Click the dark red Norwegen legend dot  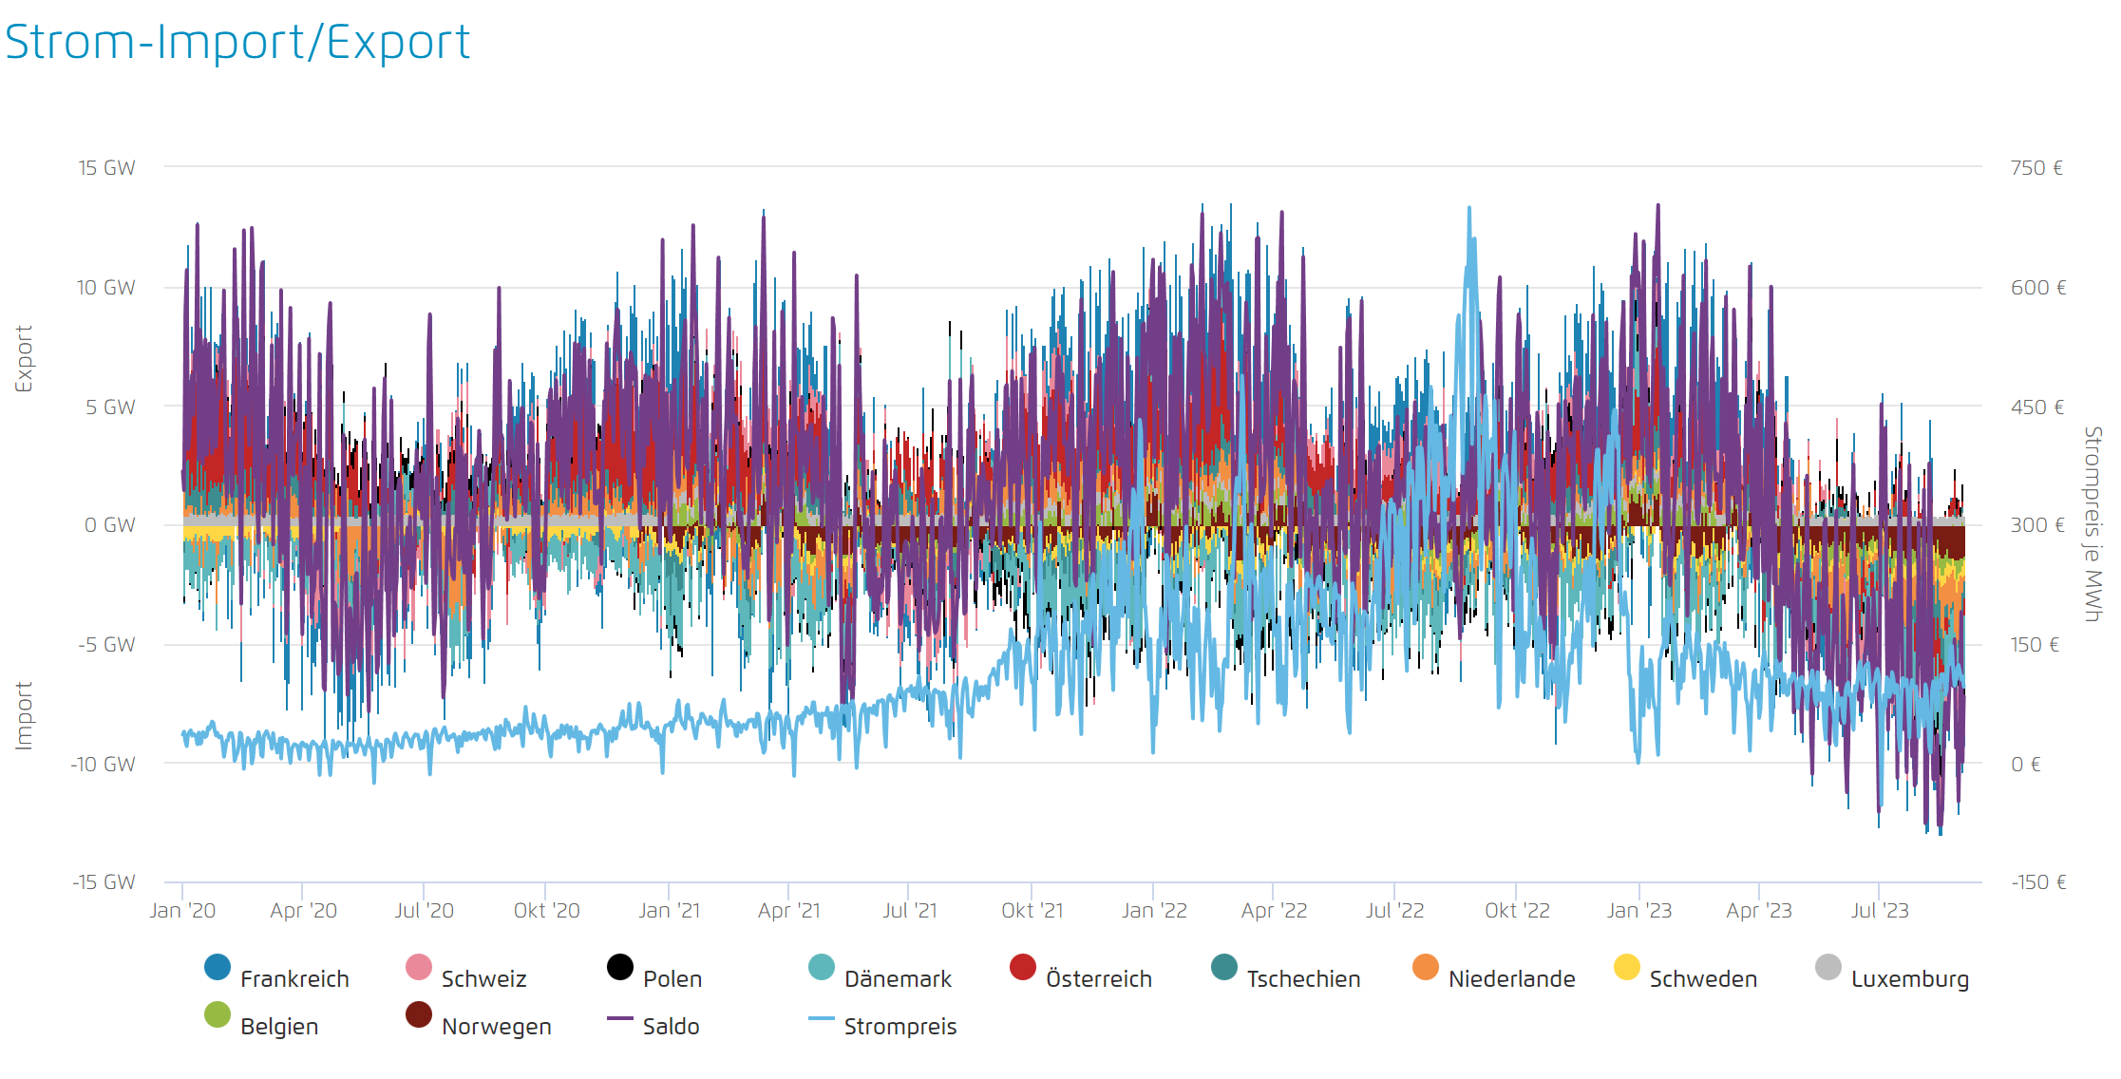419,1015
